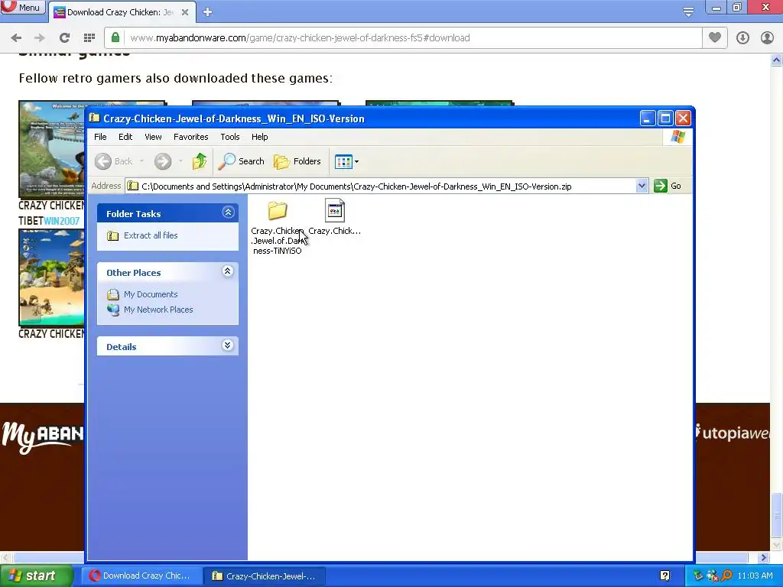Open My Network Places link
783x587 pixels.
[x=158, y=310]
